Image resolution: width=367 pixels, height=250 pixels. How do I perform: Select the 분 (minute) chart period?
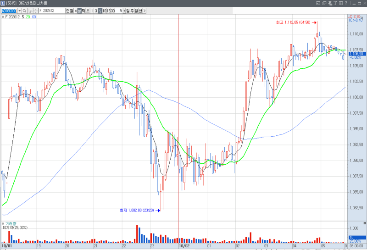click(79, 11)
